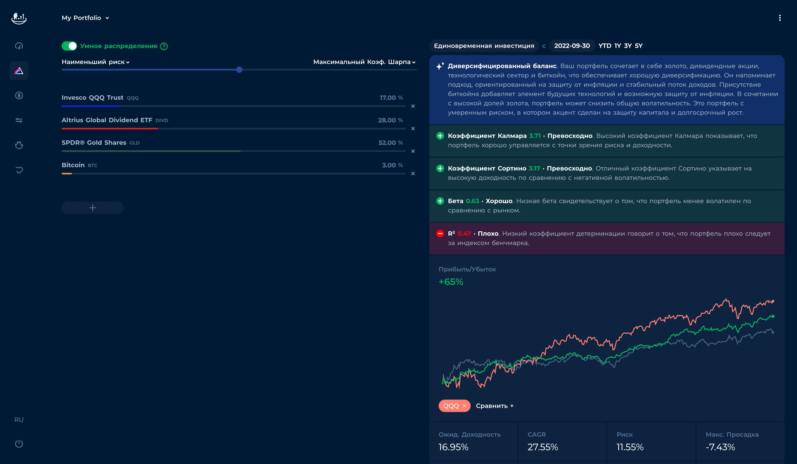
Task: Open the 2022-09-30 start date picker
Action: tap(572, 46)
